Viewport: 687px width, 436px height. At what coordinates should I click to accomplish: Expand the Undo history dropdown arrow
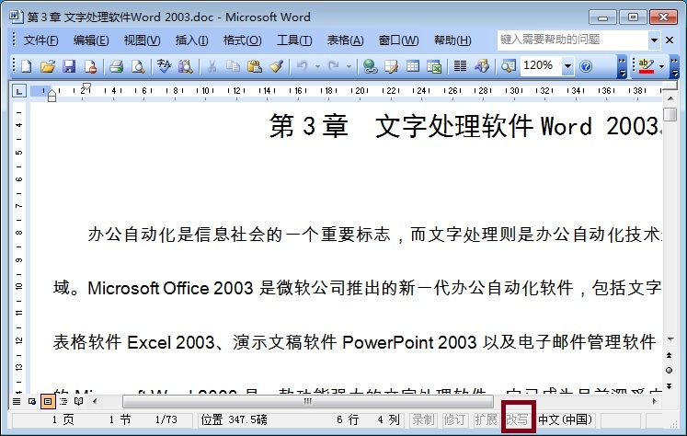point(317,66)
